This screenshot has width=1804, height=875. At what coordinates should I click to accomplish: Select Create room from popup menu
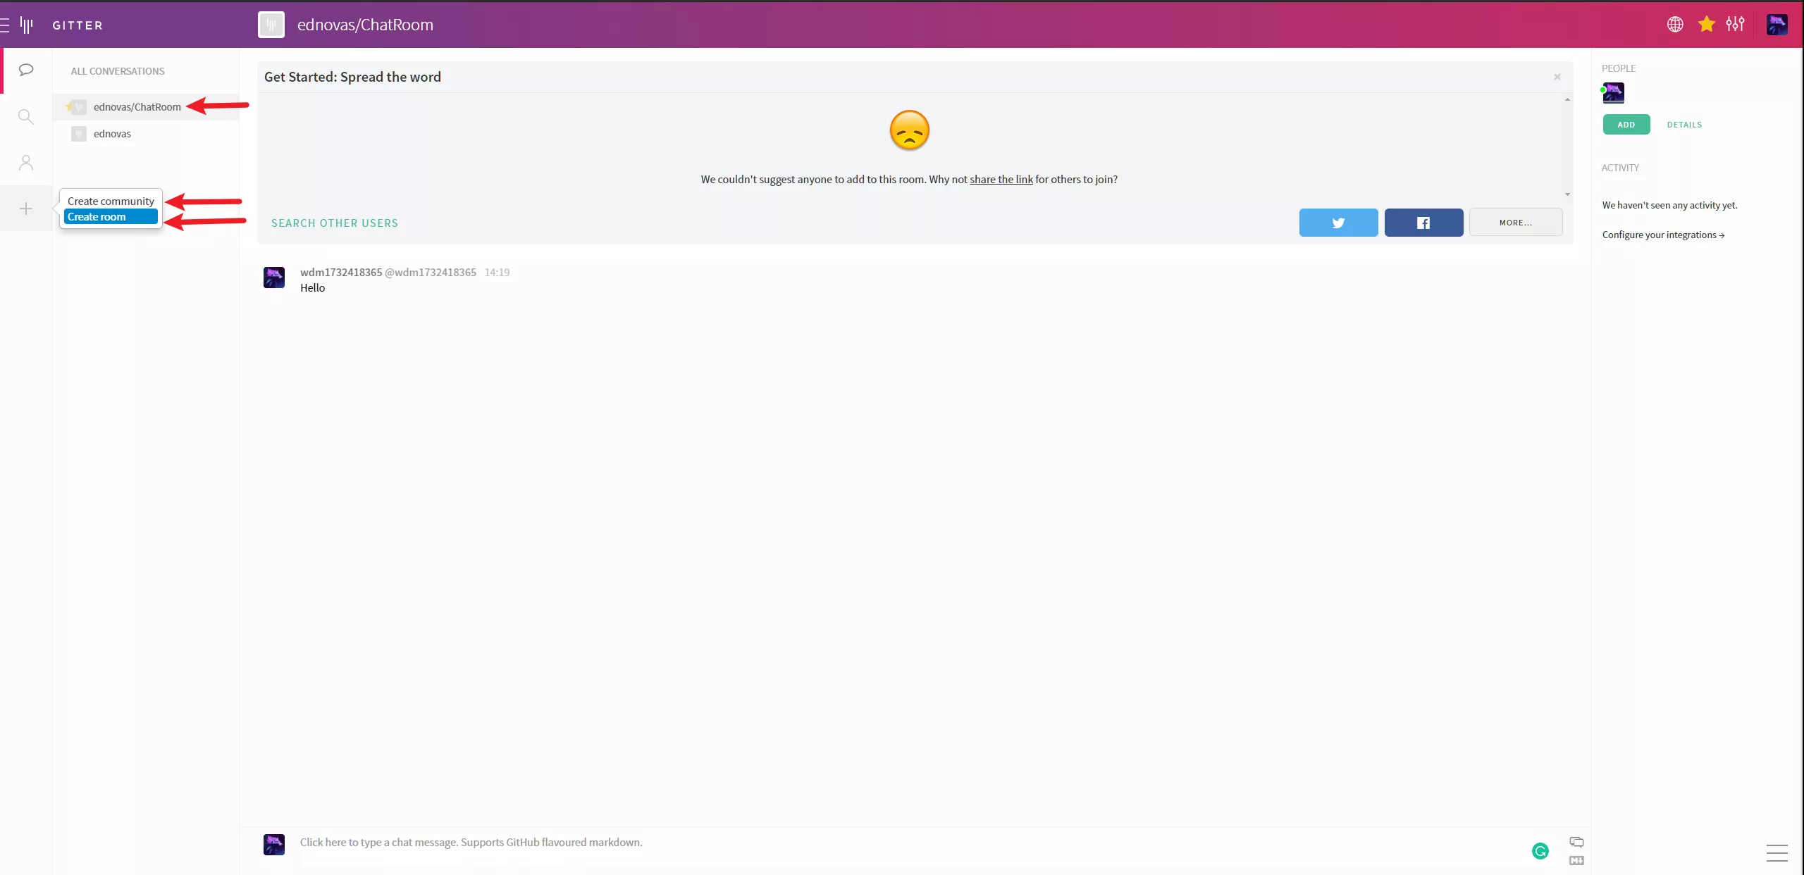tap(111, 217)
